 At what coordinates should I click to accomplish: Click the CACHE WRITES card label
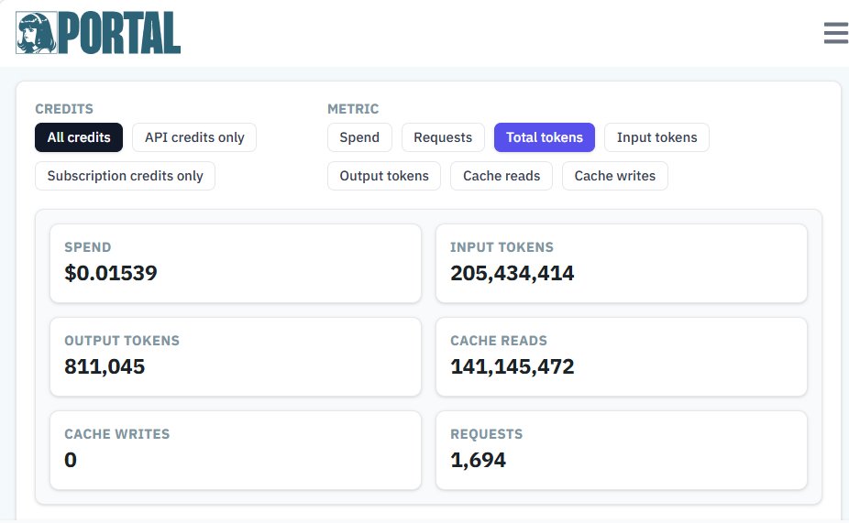pyautogui.click(x=117, y=434)
